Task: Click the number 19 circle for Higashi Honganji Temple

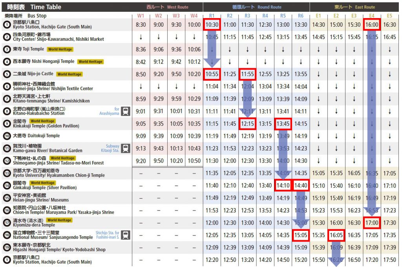Action: point(7,247)
